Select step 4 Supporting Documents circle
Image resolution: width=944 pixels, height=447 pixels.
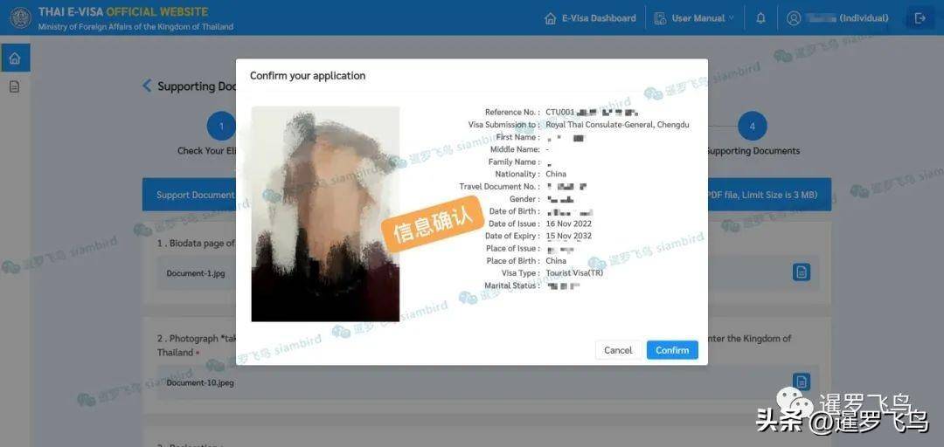tap(752, 127)
